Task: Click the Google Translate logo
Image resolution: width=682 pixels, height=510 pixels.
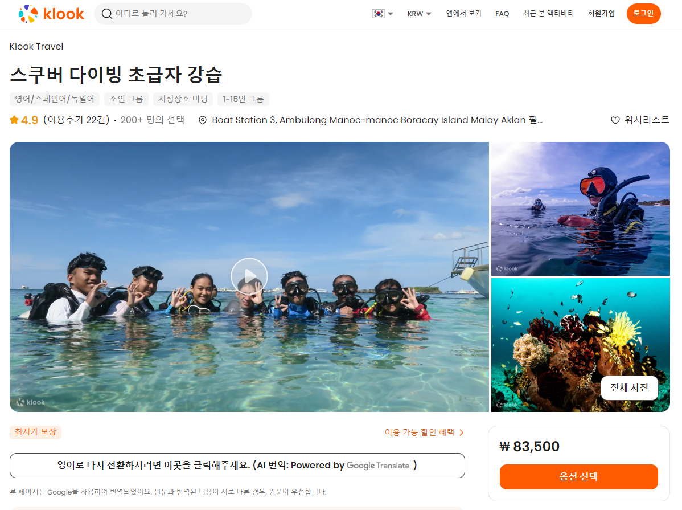Action: pos(378,466)
